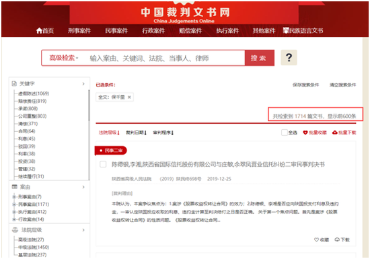Click 保存搜索条件 link
Image resolution: width=370 pixels, height=259 pixels.
click(x=305, y=85)
